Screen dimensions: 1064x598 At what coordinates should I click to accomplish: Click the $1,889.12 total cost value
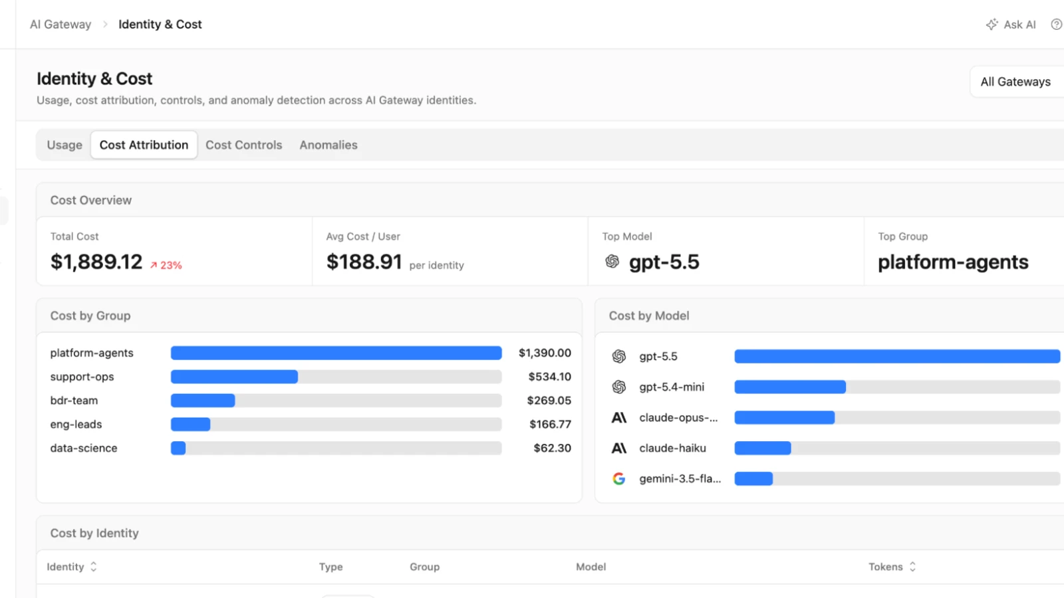pos(96,262)
